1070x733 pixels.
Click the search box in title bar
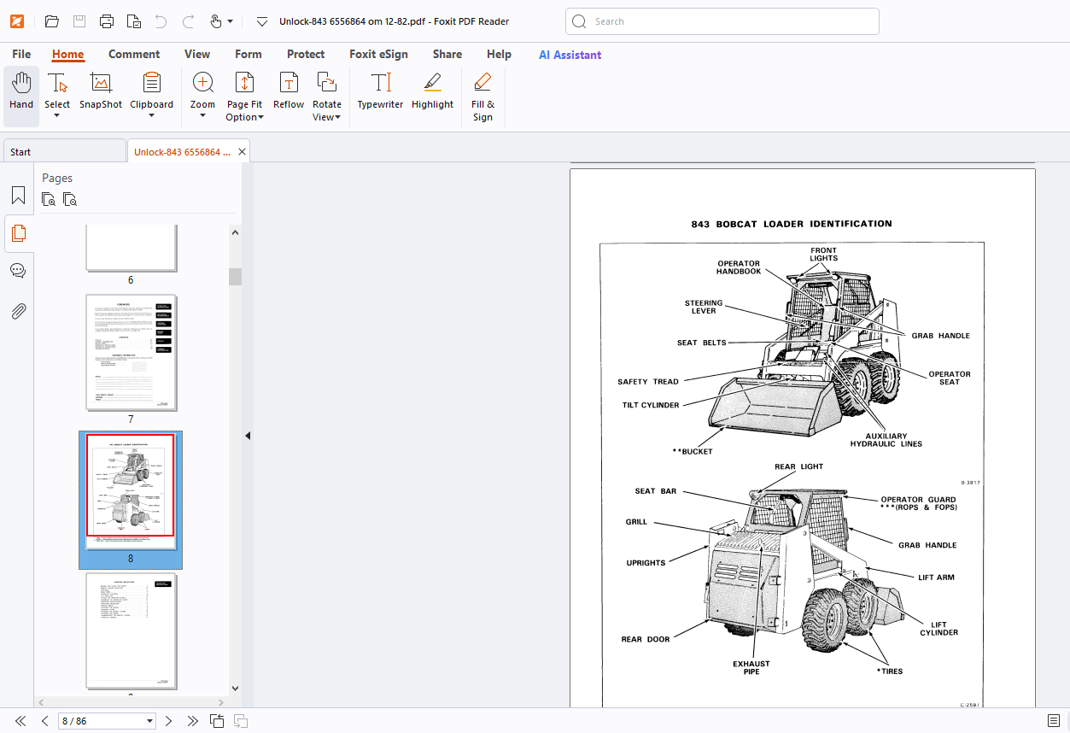coord(722,21)
